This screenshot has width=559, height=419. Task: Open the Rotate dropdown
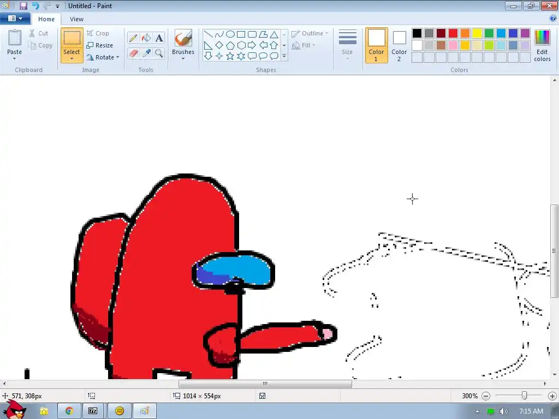[103, 57]
